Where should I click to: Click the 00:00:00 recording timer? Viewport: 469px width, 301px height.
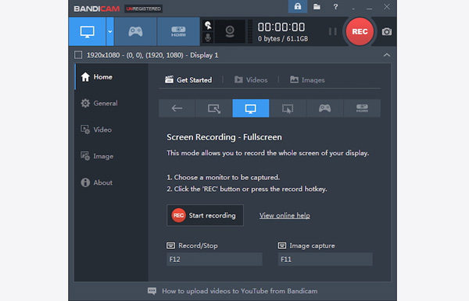pyautogui.click(x=281, y=27)
